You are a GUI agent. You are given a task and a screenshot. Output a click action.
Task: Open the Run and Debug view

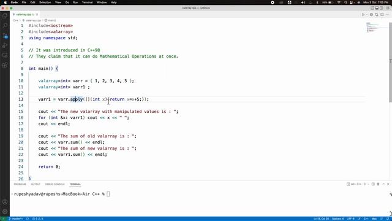(x=5, y=45)
